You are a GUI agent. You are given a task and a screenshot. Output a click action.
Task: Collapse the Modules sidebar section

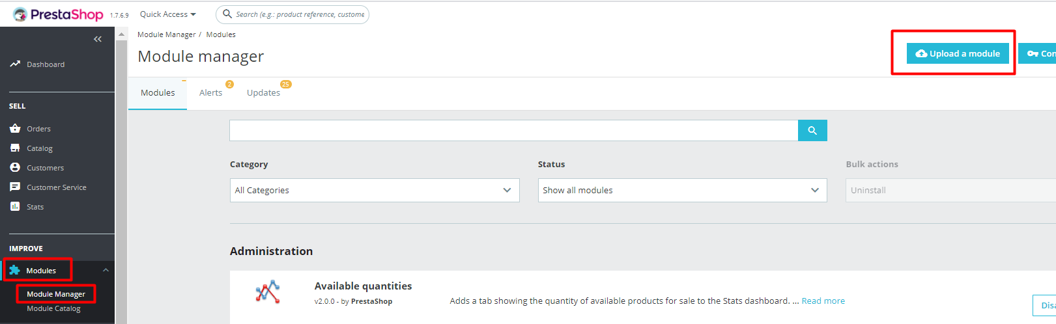pyautogui.click(x=106, y=270)
